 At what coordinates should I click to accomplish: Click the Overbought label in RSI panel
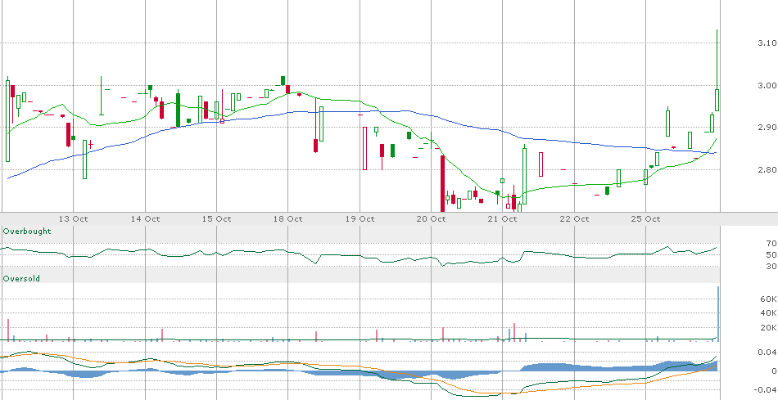tap(27, 231)
